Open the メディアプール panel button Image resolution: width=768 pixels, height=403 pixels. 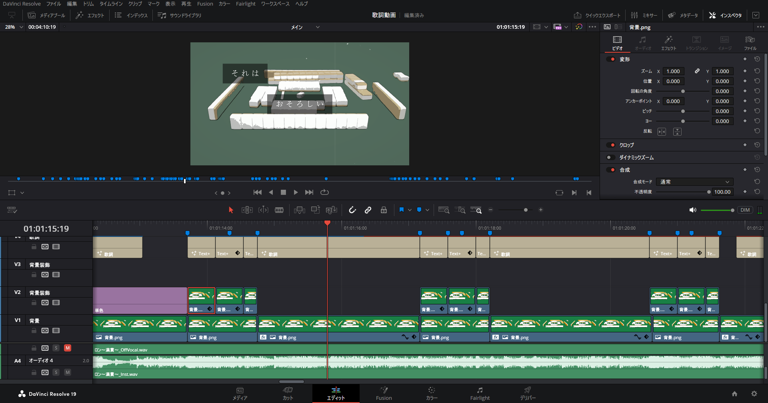click(x=46, y=15)
